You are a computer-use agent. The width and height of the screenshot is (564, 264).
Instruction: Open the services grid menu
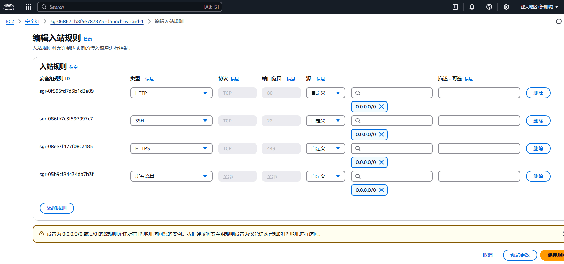click(x=28, y=7)
